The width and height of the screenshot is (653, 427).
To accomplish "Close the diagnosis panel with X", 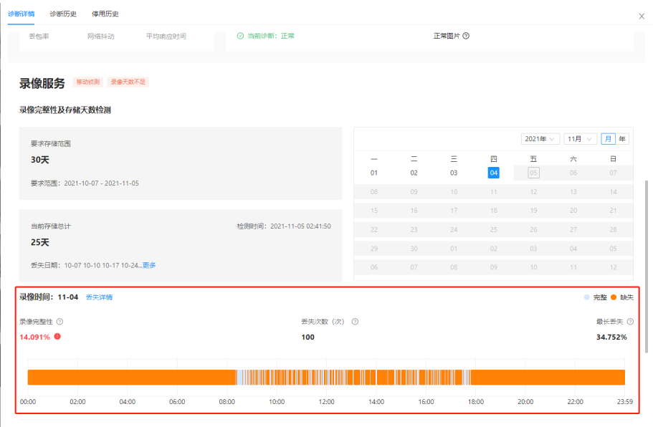I will pyautogui.click(x=641, y=16).
